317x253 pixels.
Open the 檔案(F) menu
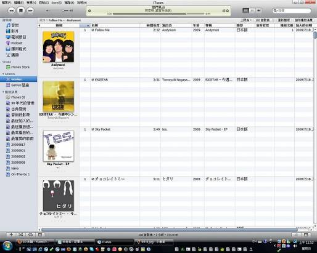tap(6, 2)
